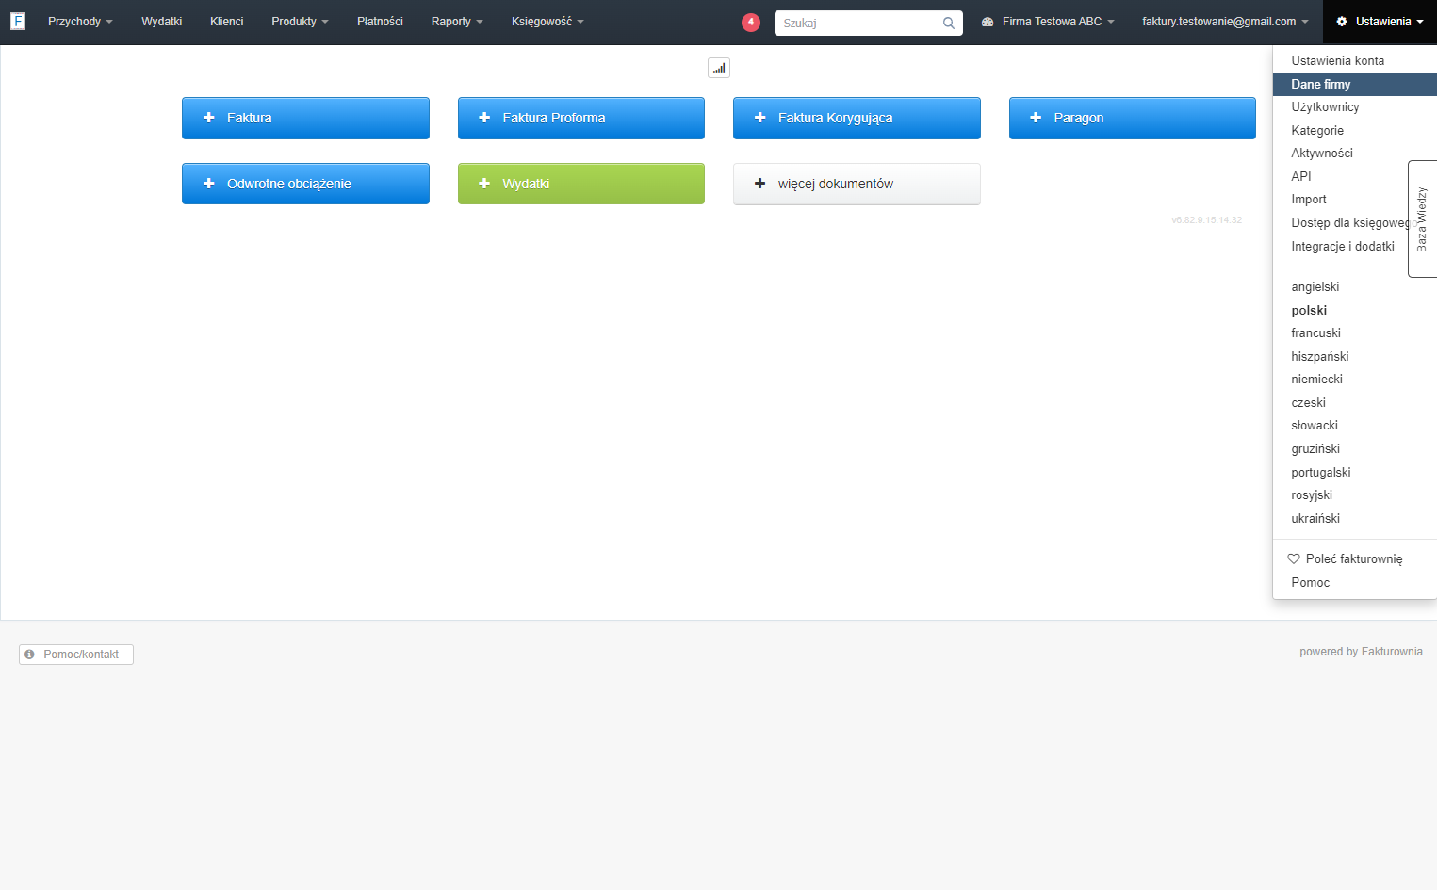Viewport: 1437px width, 890px height.
Task: Expand the Raporty dropdown menu
Action: (457, 22)
